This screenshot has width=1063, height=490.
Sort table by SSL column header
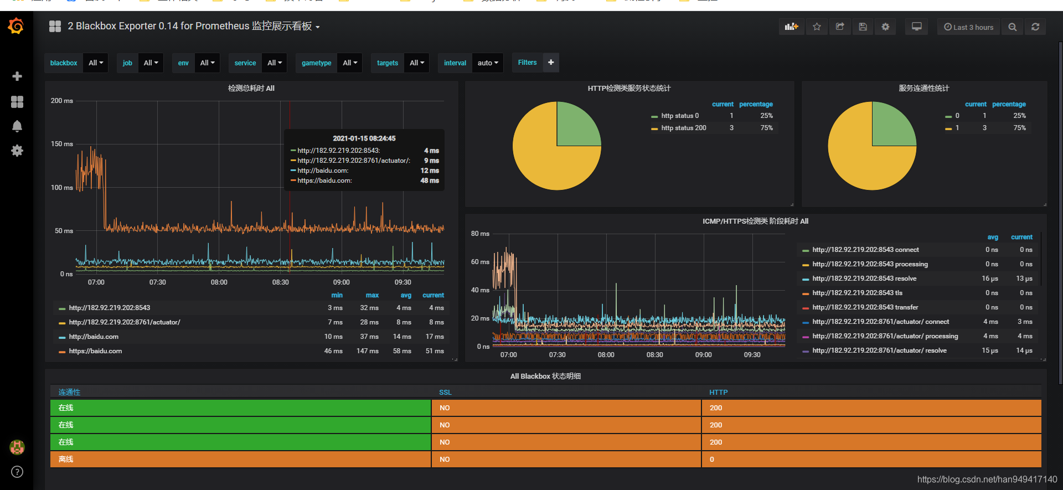click(x=445, y=392)
